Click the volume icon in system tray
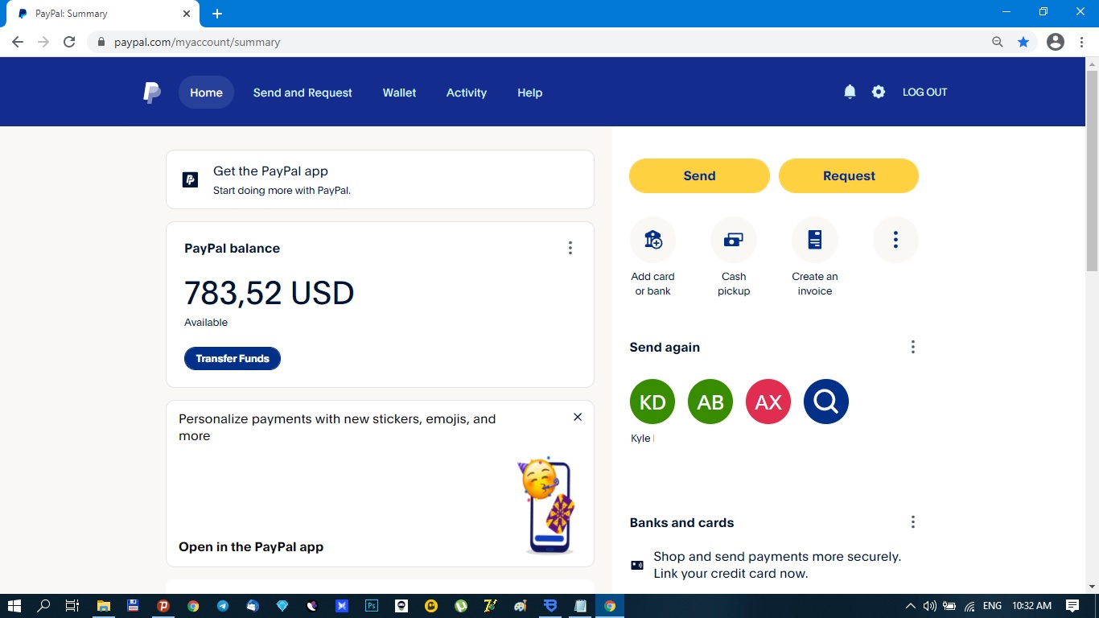The height and width of the screenshot is (618, 1099). [x=930, y=606]
